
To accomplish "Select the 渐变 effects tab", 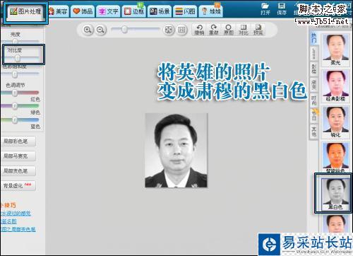I will point(313,85).
